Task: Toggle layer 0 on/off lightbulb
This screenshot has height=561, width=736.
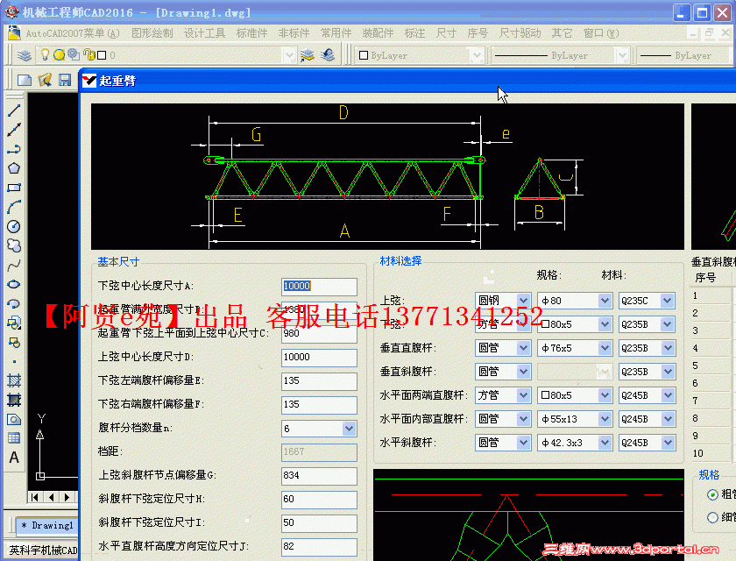Action: 45,55
